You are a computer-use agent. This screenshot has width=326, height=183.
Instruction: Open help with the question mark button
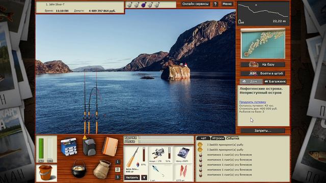215,4
